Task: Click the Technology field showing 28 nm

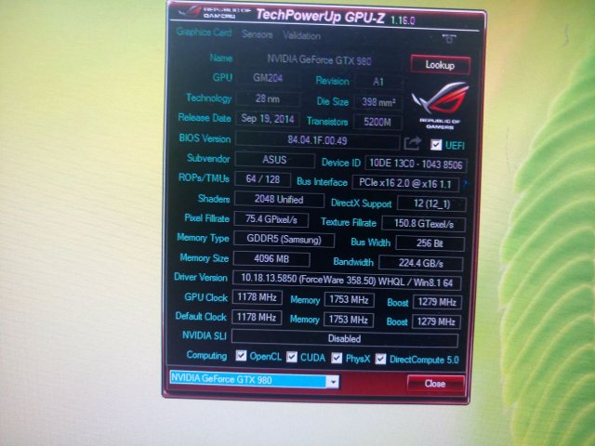Action: pos(268,99)
